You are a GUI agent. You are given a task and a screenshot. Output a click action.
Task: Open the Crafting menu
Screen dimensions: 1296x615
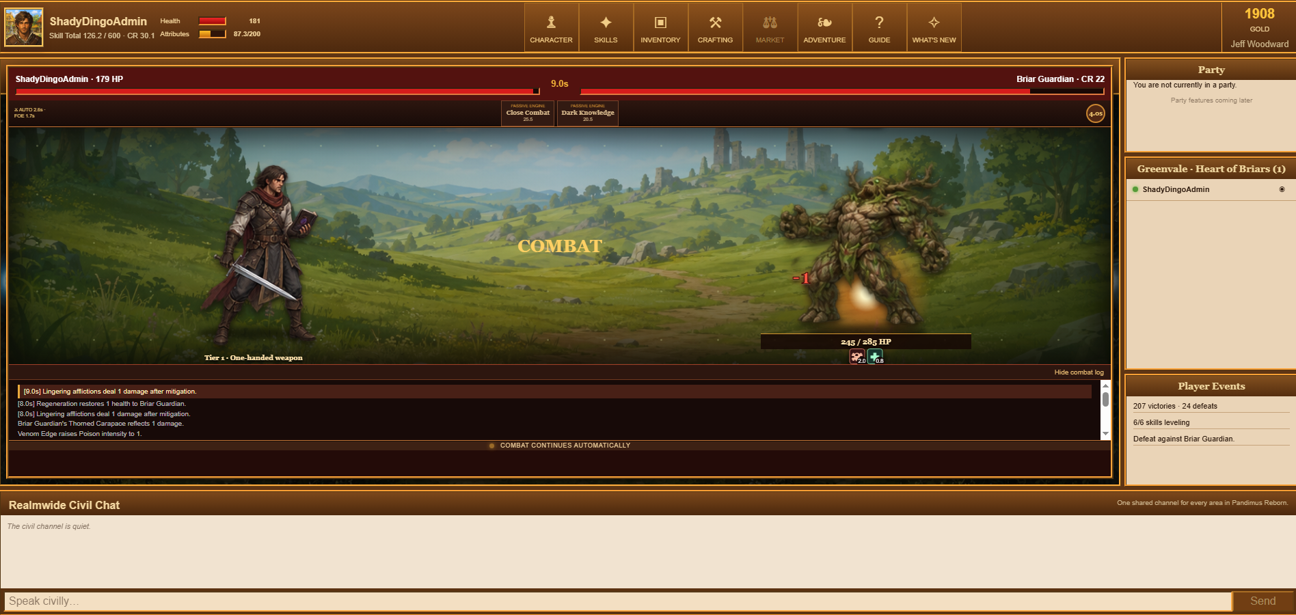tap(715, 27)
